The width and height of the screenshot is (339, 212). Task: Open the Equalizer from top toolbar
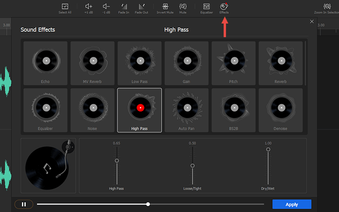206,7
